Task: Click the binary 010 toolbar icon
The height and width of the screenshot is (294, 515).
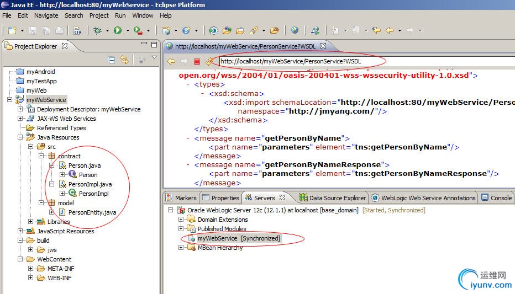Action: tap(77, 30)
